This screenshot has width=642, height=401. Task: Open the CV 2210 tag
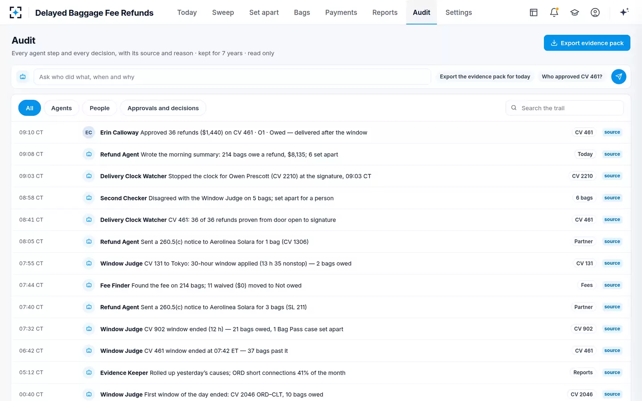click(x=582, y=176)
